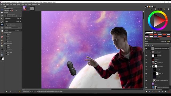
Task: Open Clipping Adjust dropdown
Action: pos(13,21)
